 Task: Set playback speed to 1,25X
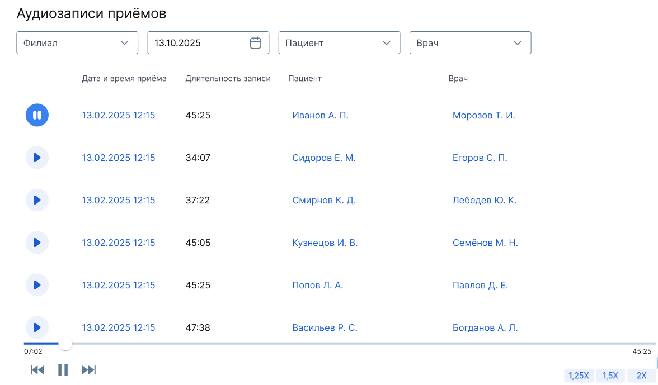(x=579, y=376)
